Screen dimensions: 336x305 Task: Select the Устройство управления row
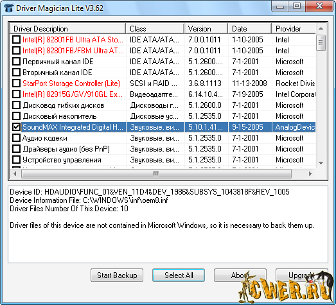click(x=163, y=160)
